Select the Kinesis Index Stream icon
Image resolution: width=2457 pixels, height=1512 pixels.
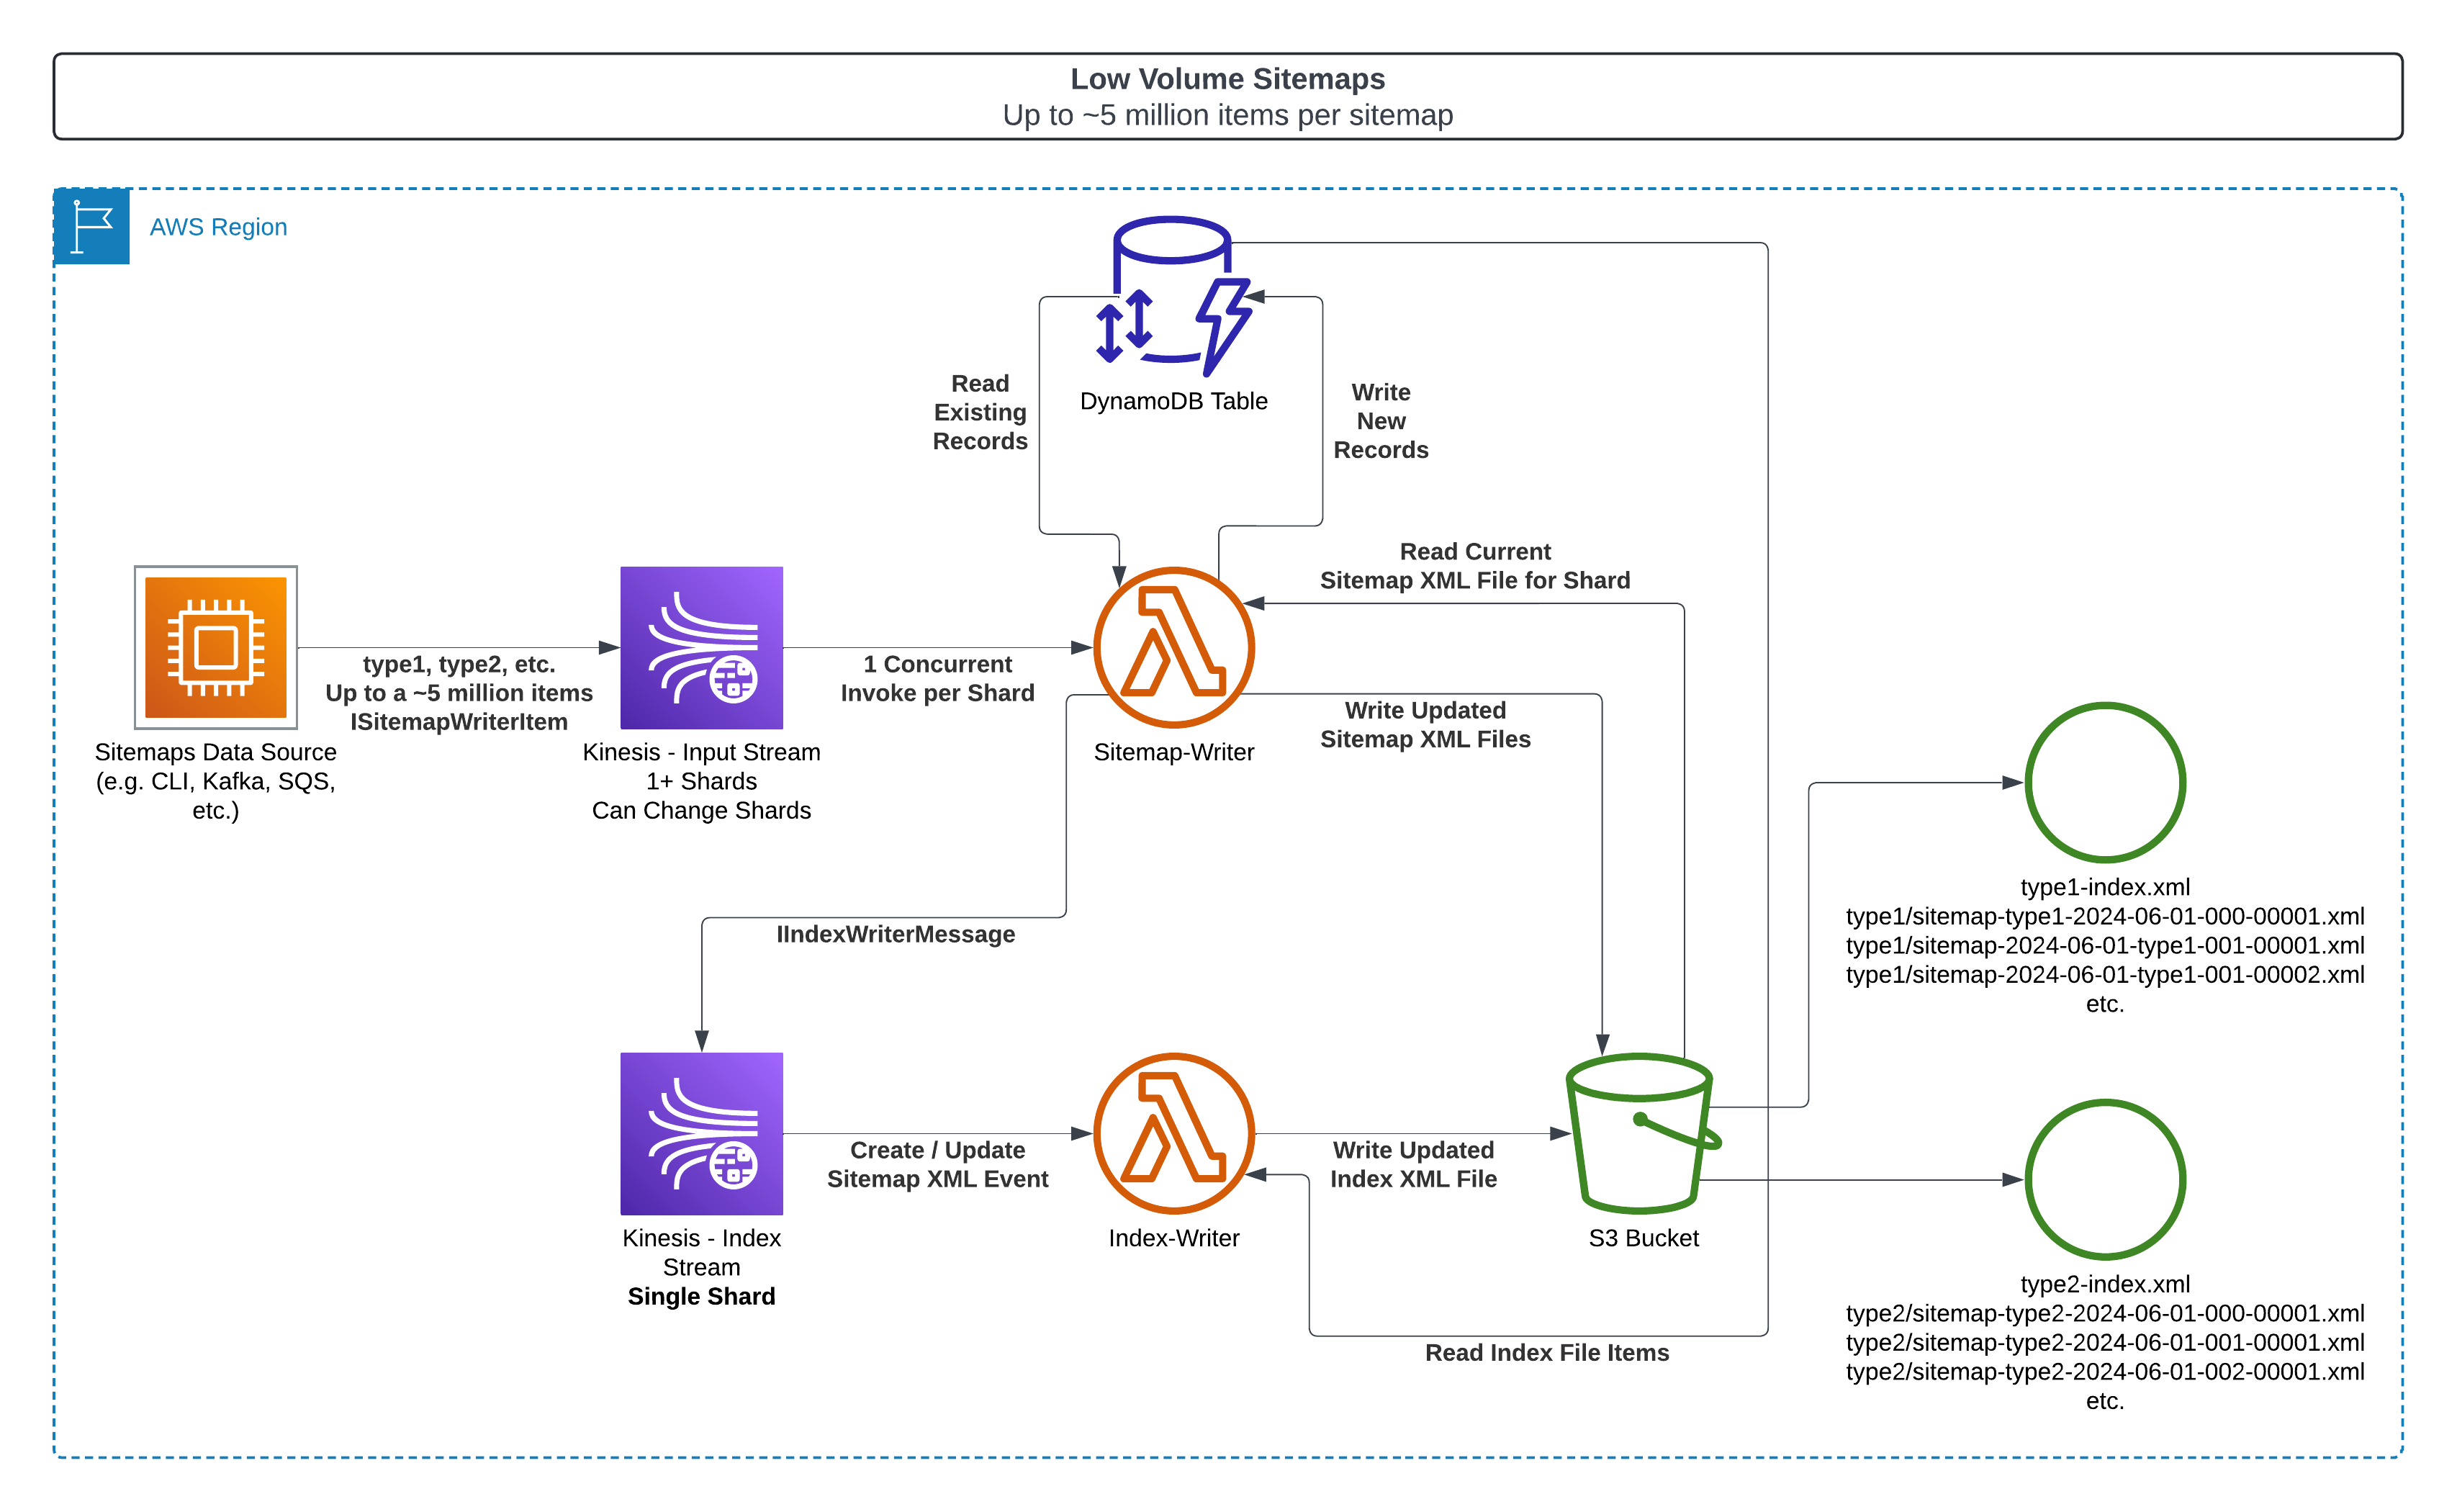(702, 1134)
